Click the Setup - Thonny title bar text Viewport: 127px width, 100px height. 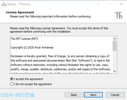19,4
